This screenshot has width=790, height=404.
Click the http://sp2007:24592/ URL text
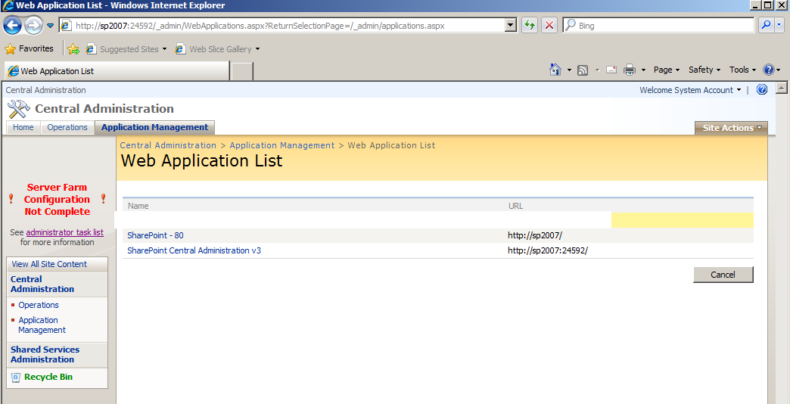(548, 250)
